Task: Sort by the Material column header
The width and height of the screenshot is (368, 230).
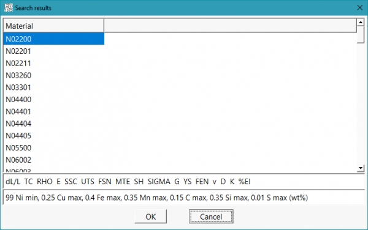Action: click(53, 26)
